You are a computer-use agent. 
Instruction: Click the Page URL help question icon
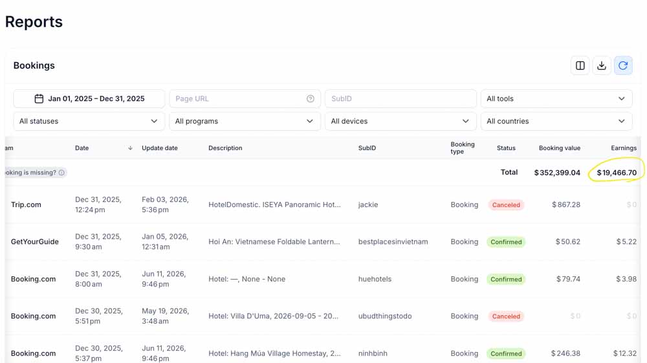pyautogui.click(x=311, y=98)
